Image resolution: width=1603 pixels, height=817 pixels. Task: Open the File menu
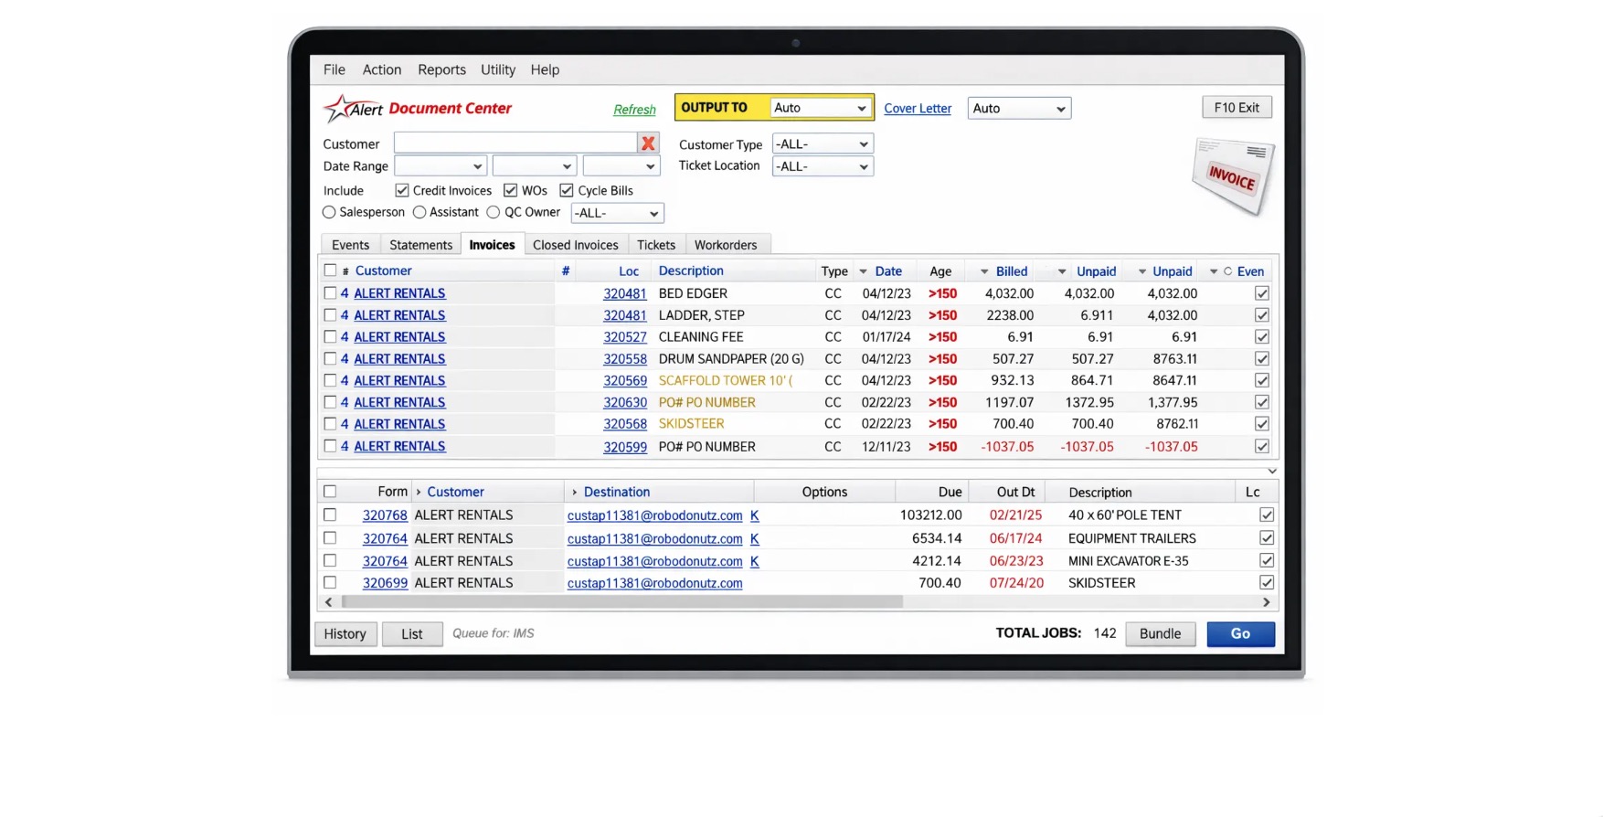pos(334,69)
